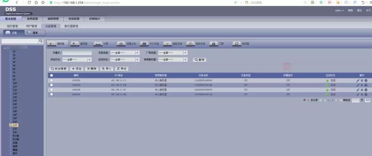The image size is (372, 156).
Task: Expand the 添加方式 dropdown
Action: pos(89,60)
